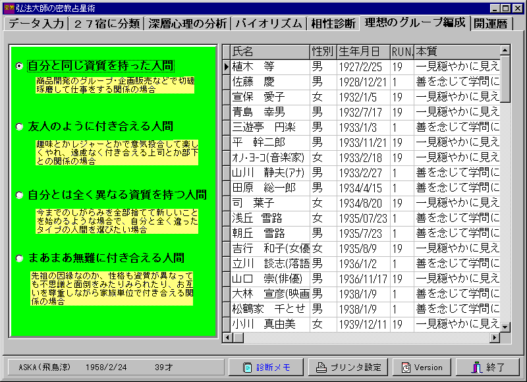
Task: Click birthdate cell 1927/2/25
Action: (x=364, y=67)
